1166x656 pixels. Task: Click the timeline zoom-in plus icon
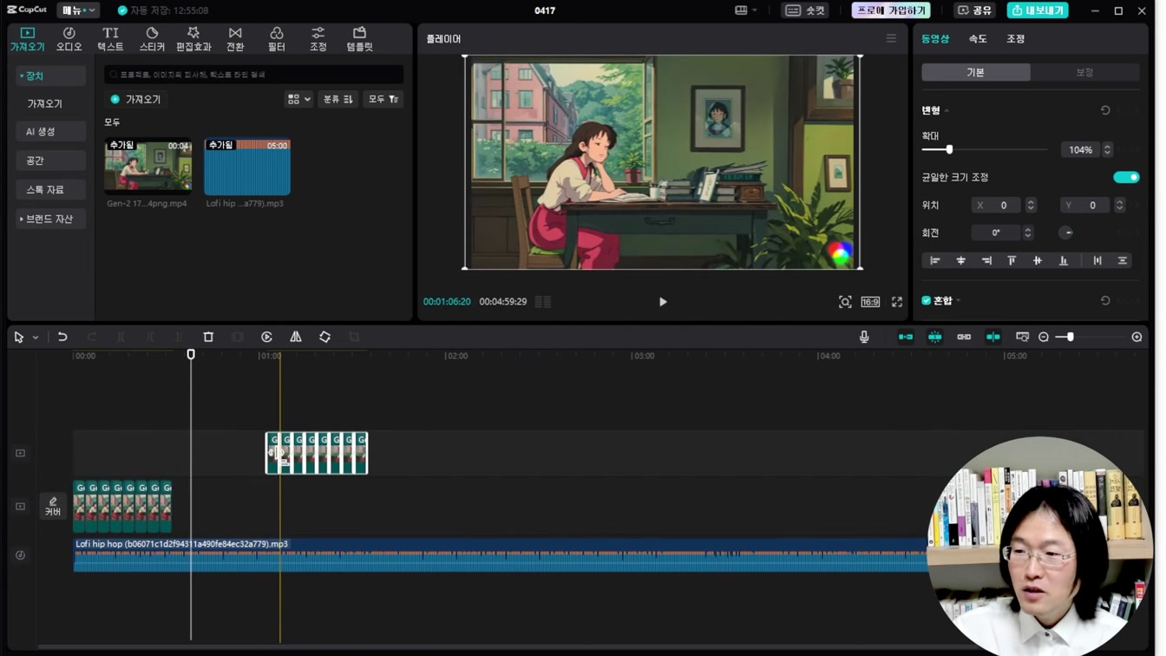tap(1137, 337)
